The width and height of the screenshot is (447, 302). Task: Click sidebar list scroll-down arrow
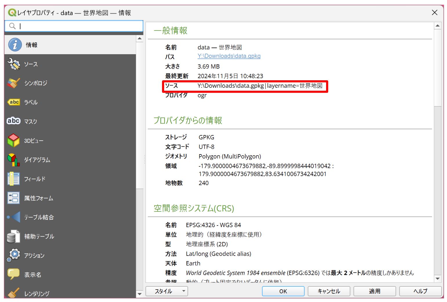coord(139,294)
